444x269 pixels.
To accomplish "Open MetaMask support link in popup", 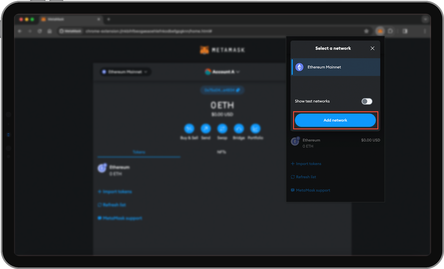I will (x=311, y=190).
